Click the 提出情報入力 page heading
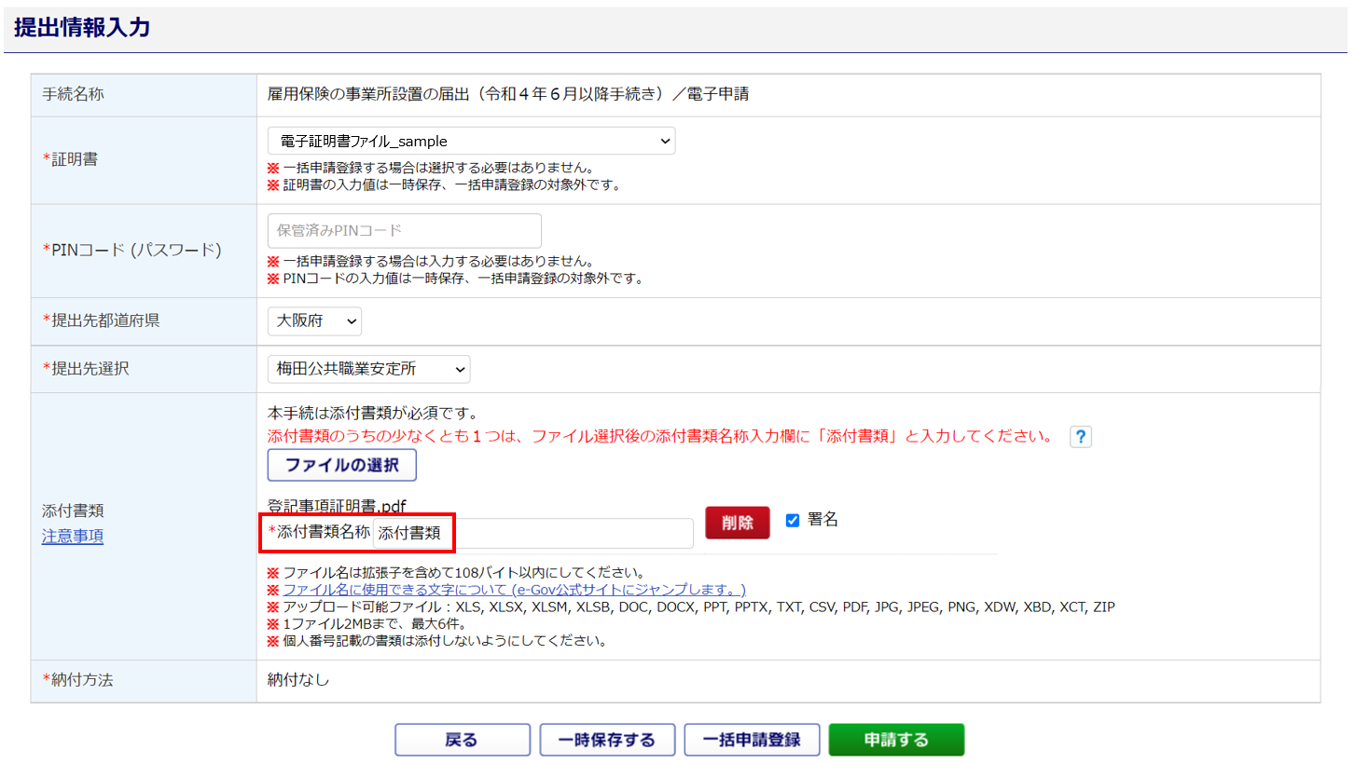The height and width of the screenshot is (763, 1355). 82,28
